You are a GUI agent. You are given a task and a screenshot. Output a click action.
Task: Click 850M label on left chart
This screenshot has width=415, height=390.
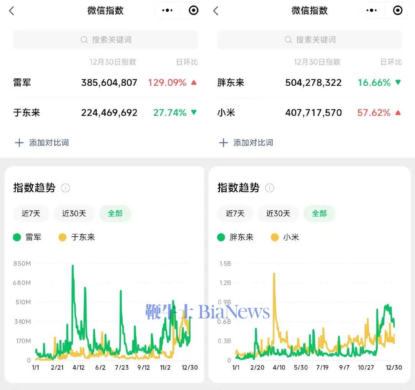[x=22, y=264]
